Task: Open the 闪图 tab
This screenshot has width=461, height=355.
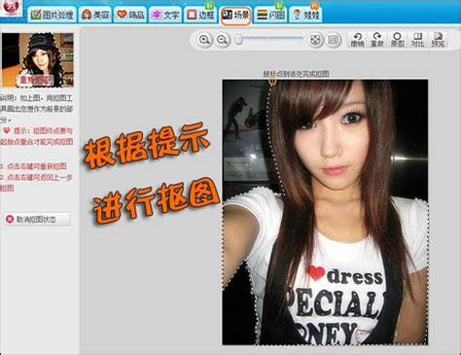Action: [x=270, y=15]
